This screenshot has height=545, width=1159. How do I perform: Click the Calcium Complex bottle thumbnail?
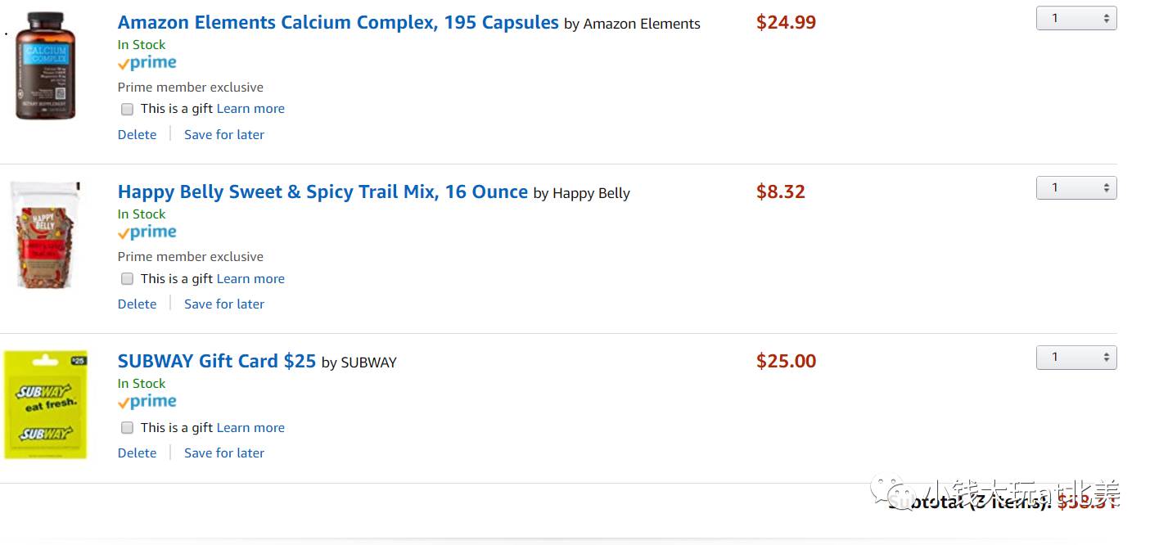pos(45,65)
